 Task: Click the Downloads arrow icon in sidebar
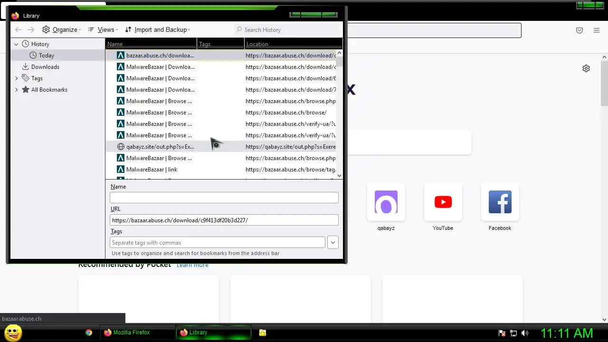coord(26,67)
